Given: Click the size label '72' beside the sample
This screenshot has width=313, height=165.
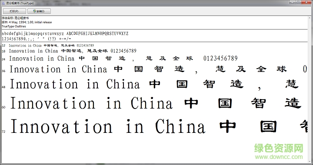Looking at the screenshot, I should coord(3,132).
